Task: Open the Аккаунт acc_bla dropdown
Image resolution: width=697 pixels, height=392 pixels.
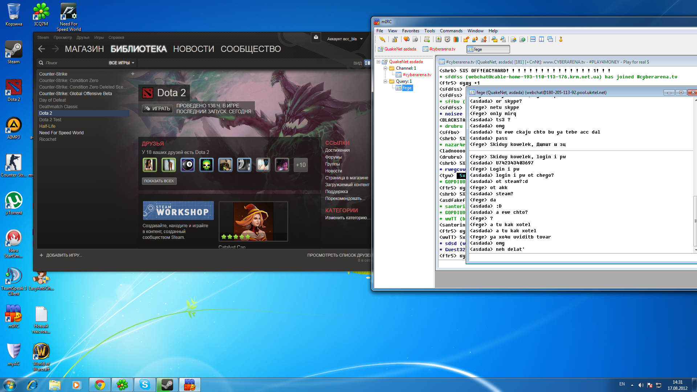Action: (x=345, y=39)
